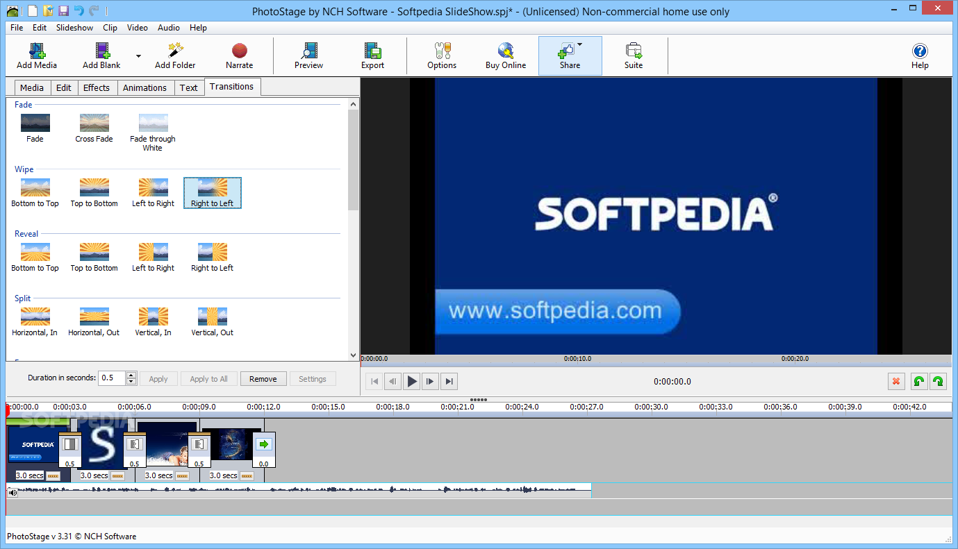Rotate clip clockwise with green arrow
This screenshot has width=958, height=549.
938,381
